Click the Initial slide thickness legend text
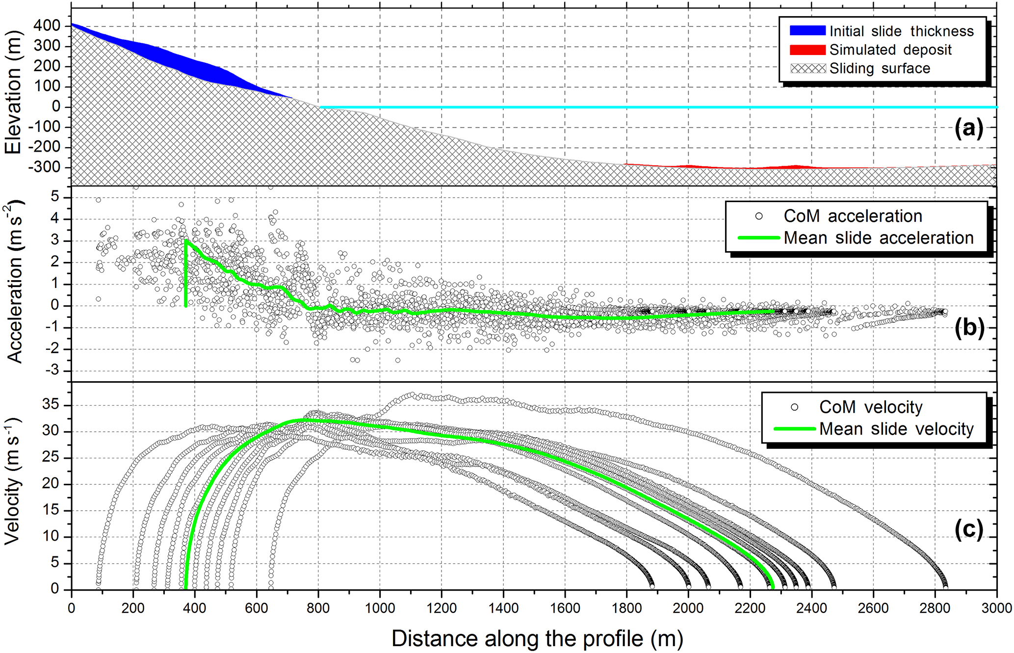This screenshot has width=1014, height=653. click(901, 31)
